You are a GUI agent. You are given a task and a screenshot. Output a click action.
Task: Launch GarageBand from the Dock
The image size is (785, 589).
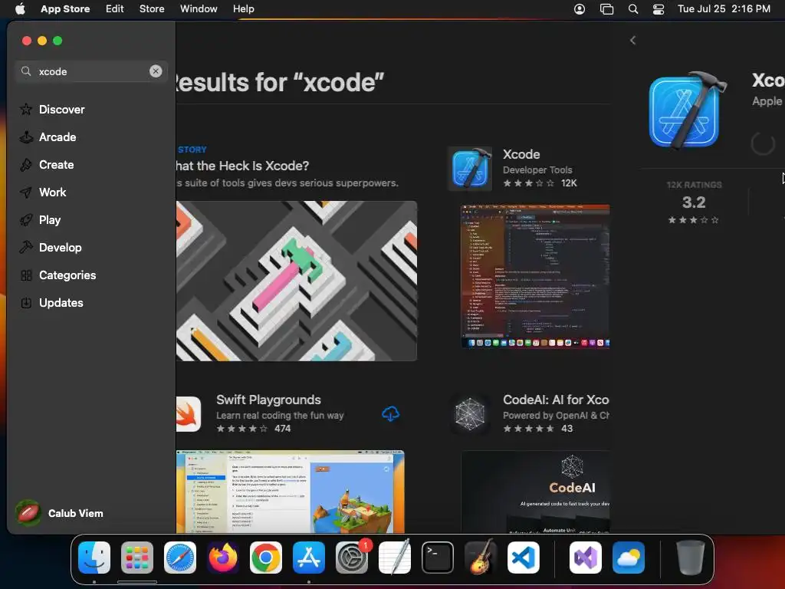[x=481, y=558]
